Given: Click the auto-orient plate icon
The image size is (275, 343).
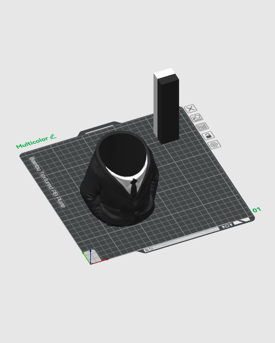Looking at the screenshot, I should coord(196,118).
